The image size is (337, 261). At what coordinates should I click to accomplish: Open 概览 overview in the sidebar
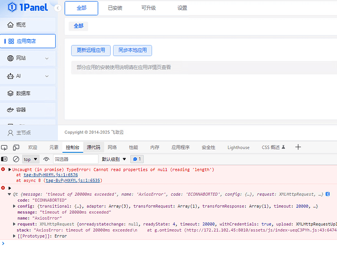[x=21, y=25]
